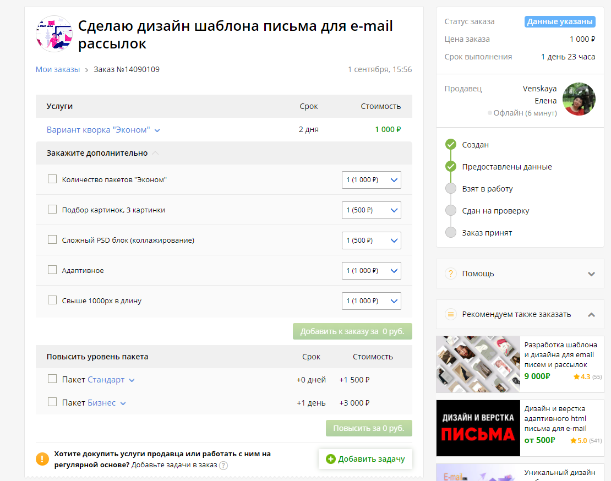Screen dimensions: 611x481
Task: Click the 9 000₽ recommendation price
Action: pyautogui.click(x=537, y=376)
